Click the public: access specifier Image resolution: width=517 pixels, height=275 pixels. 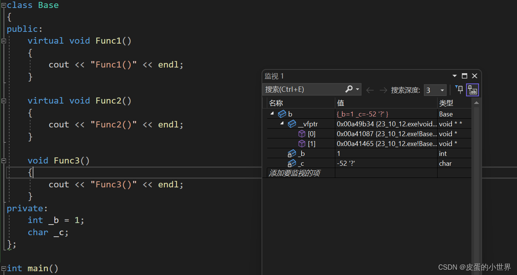(x=25, y=29)
